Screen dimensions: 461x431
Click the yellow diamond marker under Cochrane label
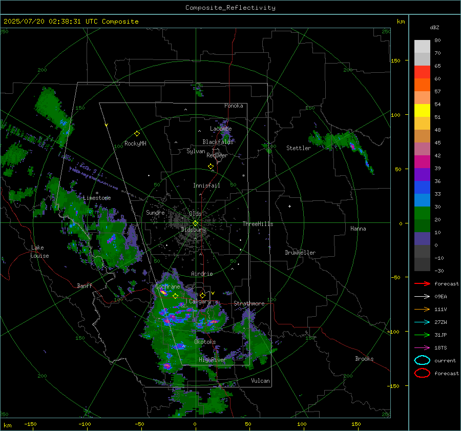pos(175,296)
